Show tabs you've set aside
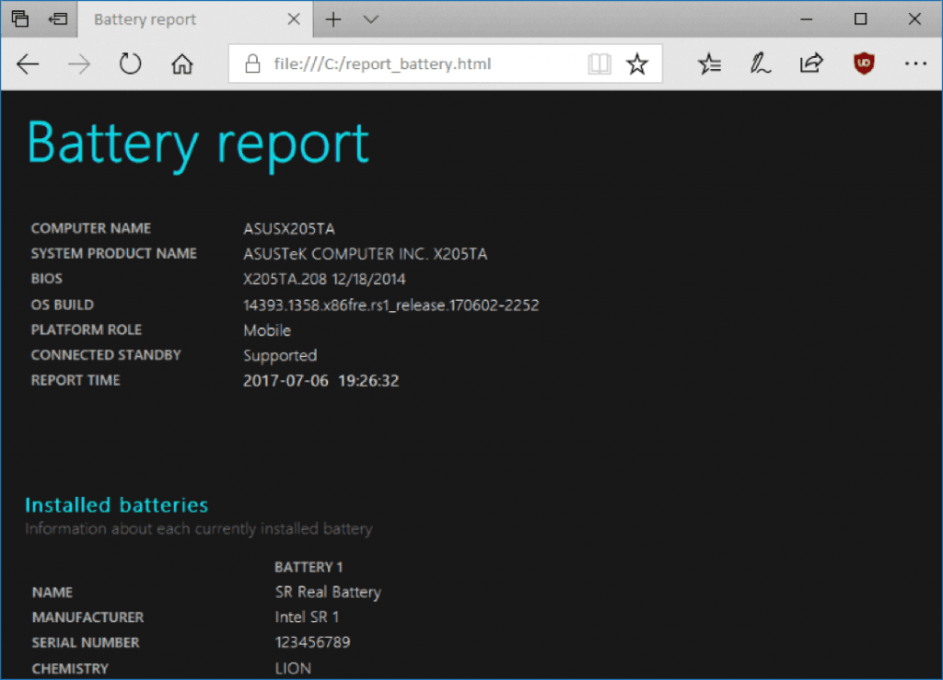 (20, 19)
